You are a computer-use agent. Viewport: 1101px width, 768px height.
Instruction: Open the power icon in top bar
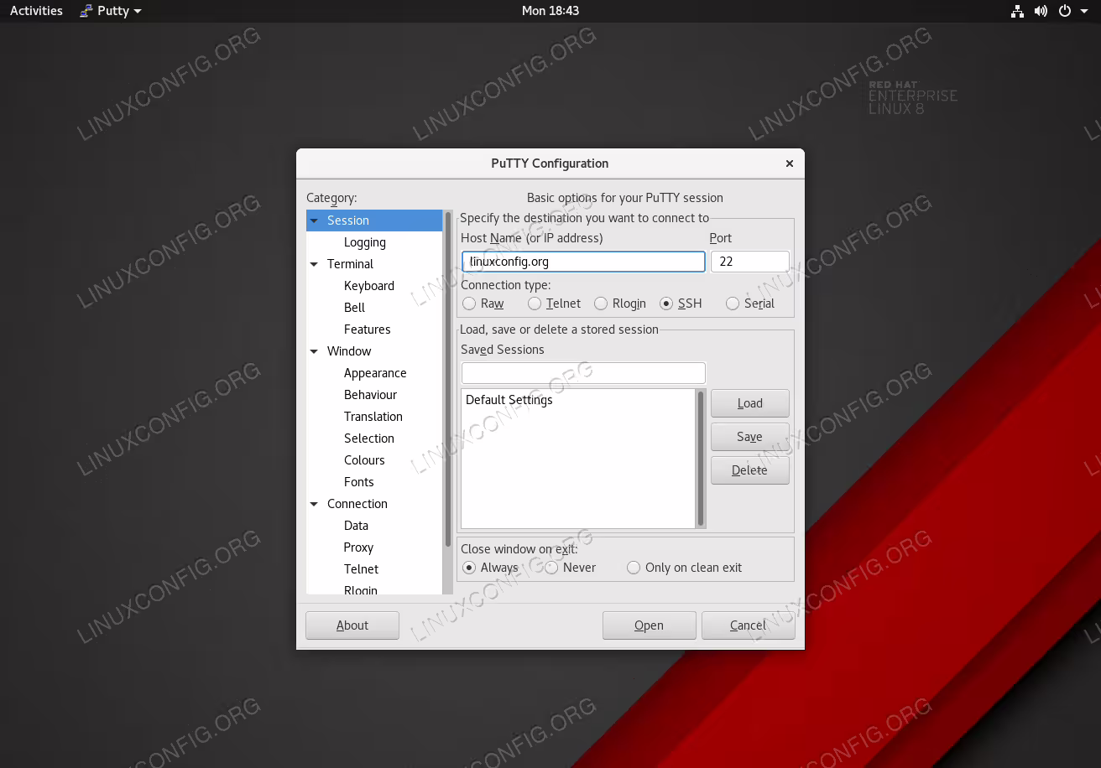1064,11
